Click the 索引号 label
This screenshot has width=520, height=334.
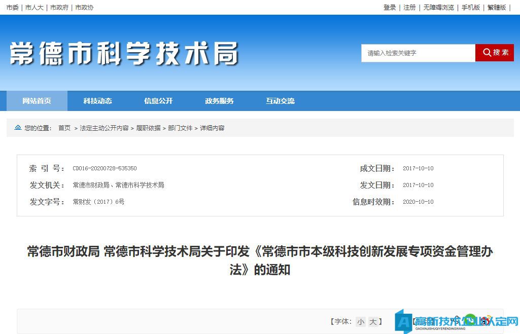pyautogui.click(x=47, y=168)
